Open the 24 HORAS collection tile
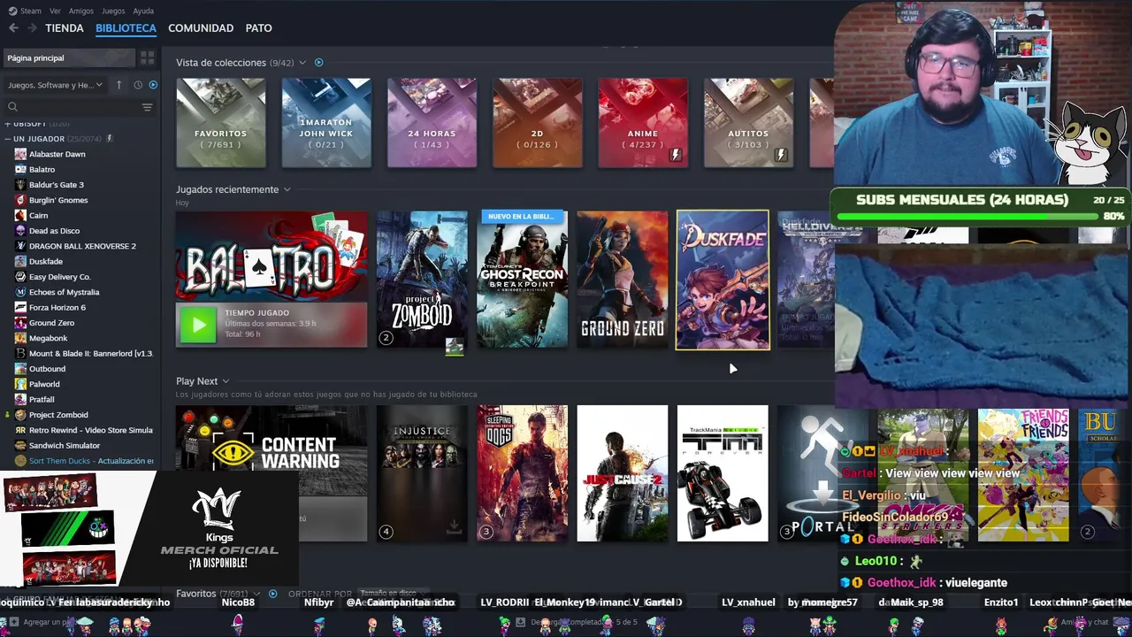The width and height of the screenshot is (1132, 637). [432, 123]
